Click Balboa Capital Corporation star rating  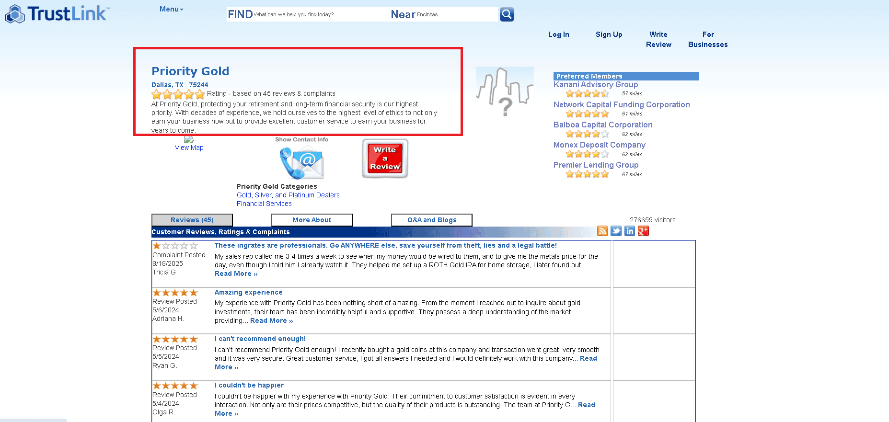[587, 134]
